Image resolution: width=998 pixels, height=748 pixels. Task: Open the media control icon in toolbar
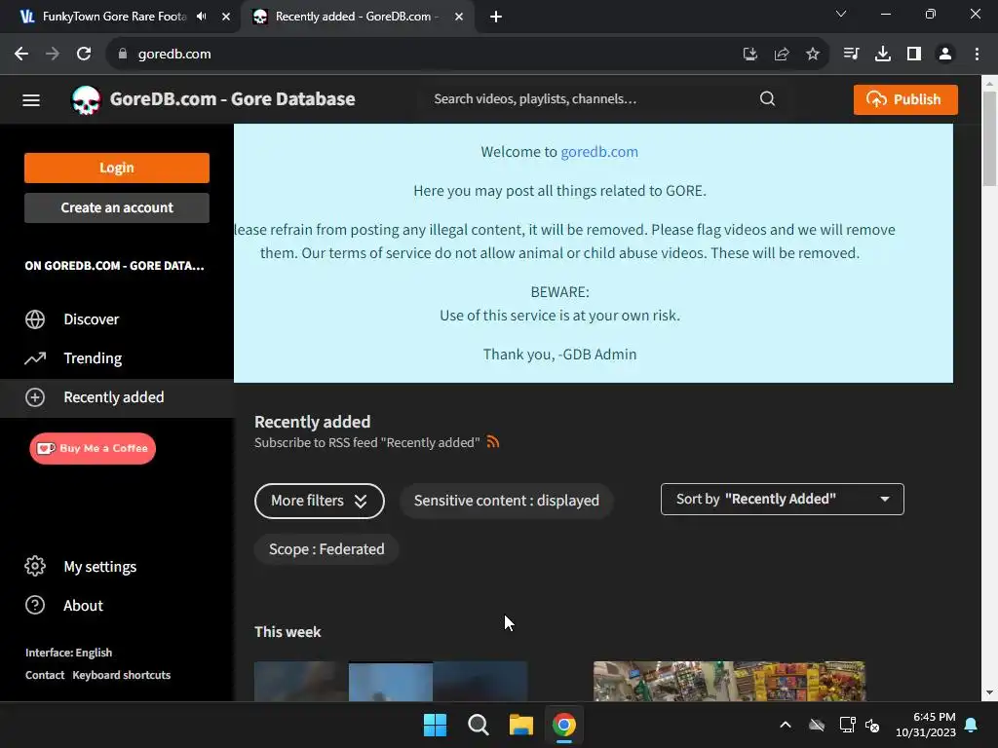[851, 55]
